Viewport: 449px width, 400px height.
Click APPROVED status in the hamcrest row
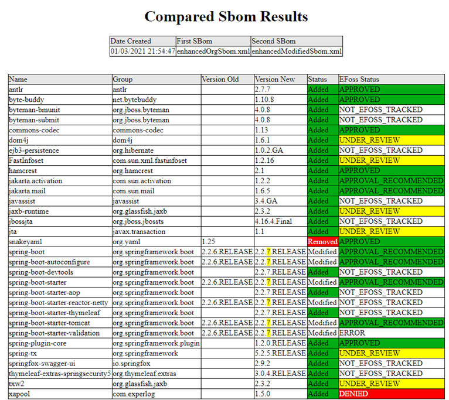point(392,171)
